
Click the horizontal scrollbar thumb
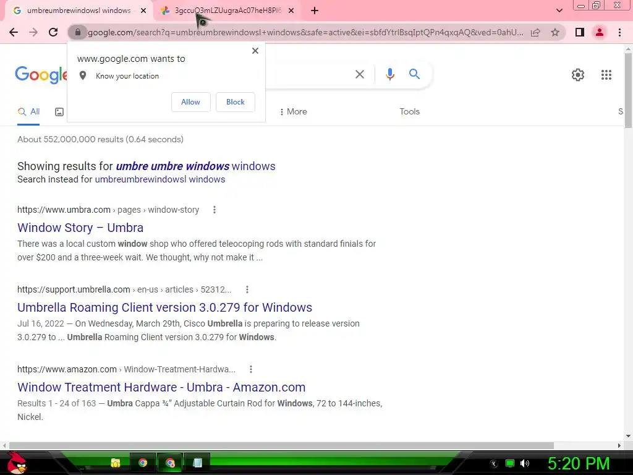281,445
